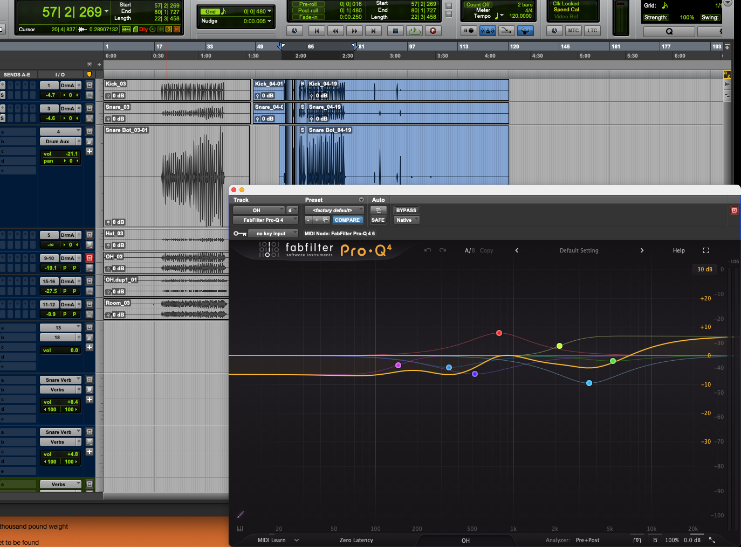Click the I / O column header
The height and width of the screenshot is (547, 741).
[x=60, y=75]
